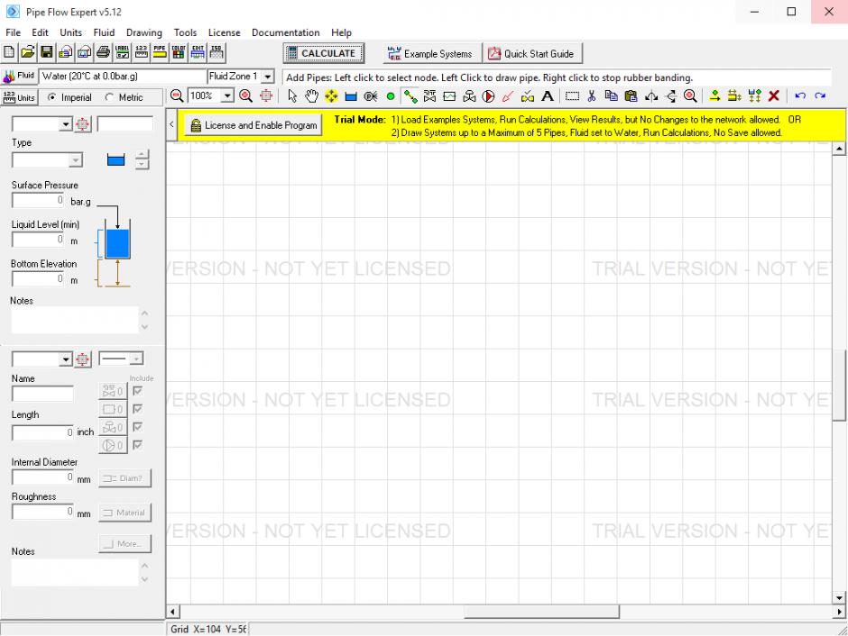Zoom in with the plus magnifier
The height and width of the screenshot is (636, 848).
point(246,96)
